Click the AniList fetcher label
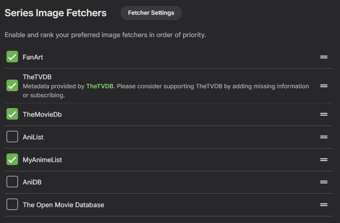This screenshot has height=223, width=340. 33,137
